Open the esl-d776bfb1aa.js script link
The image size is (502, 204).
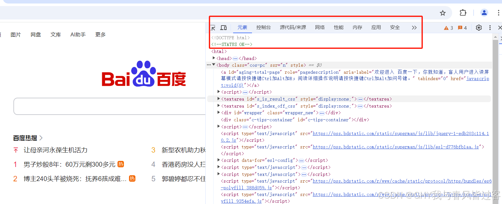[x=396, y=147]
